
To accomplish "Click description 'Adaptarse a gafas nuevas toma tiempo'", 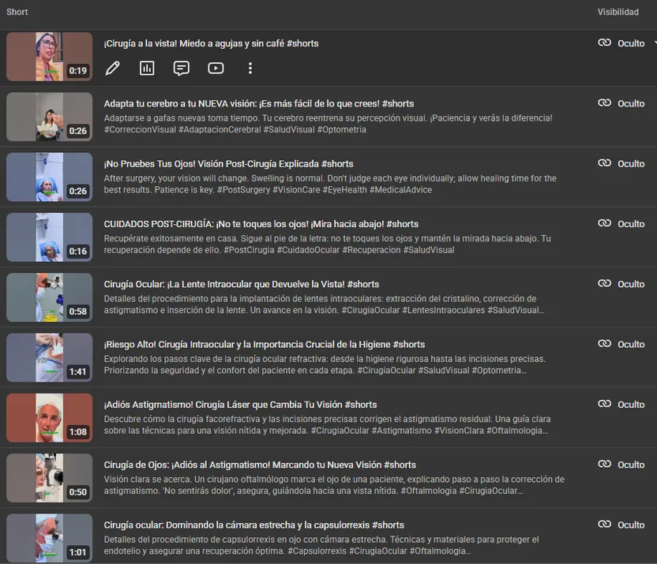I will pos(328,124).
